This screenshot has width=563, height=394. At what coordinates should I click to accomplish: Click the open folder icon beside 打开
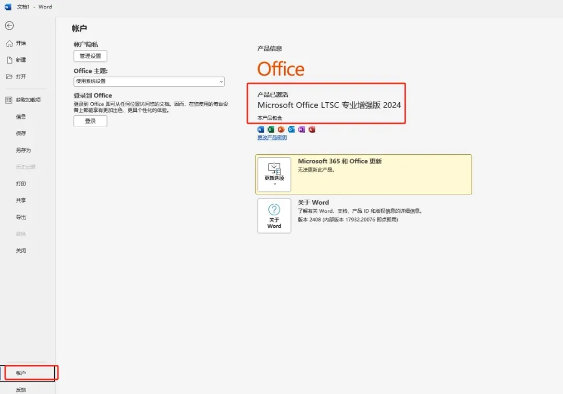pyautogui.click(x=9, y=77)
